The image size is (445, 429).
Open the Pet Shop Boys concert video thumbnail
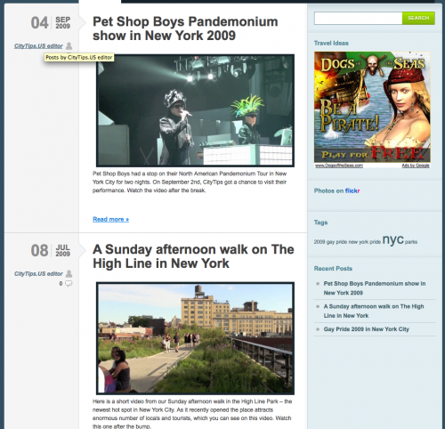[195, 110]
